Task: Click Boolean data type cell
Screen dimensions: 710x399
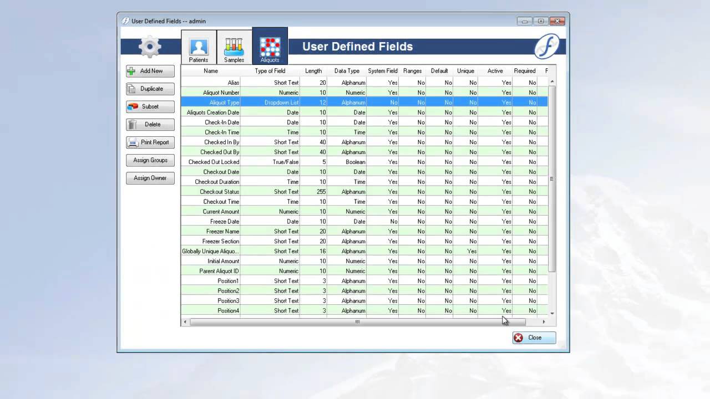Action: 347,162
